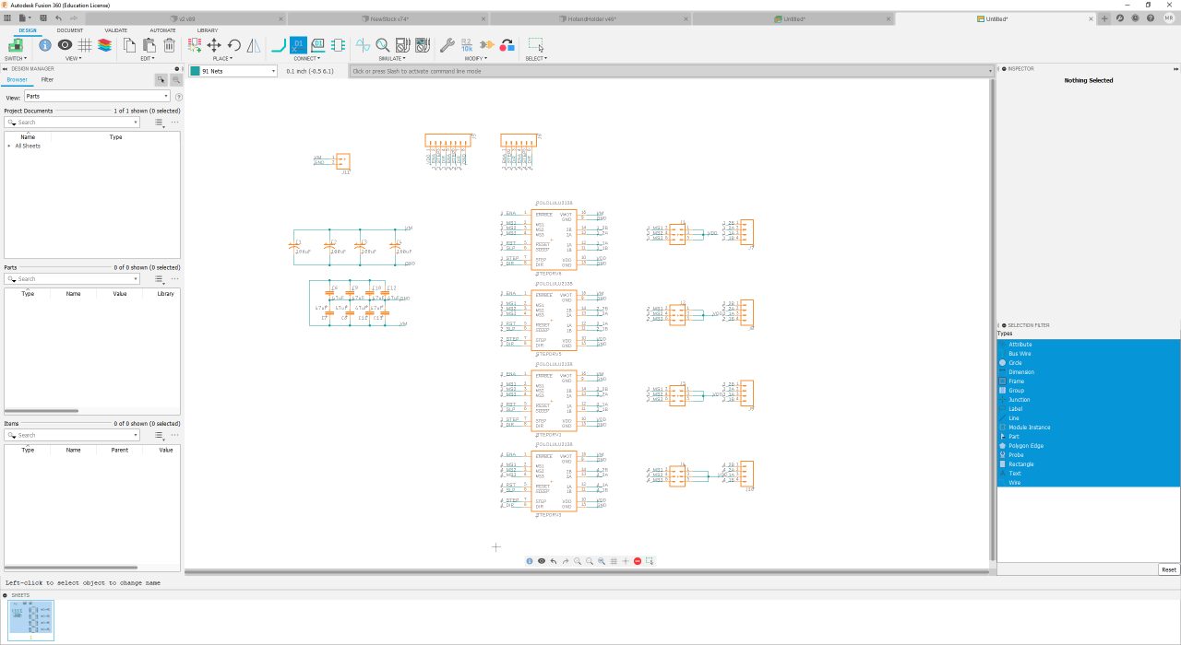
Task: Select the Move tool with four arrows
Action: point(214,44)
